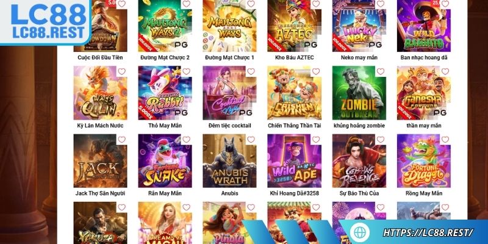488x244 pixels.
Task: Click heart icon on Fortune Dragon tile
Action: [445, 140]
